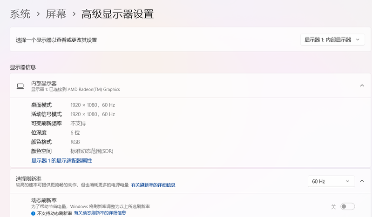Collapse the 选择刷新率 section

362,181
